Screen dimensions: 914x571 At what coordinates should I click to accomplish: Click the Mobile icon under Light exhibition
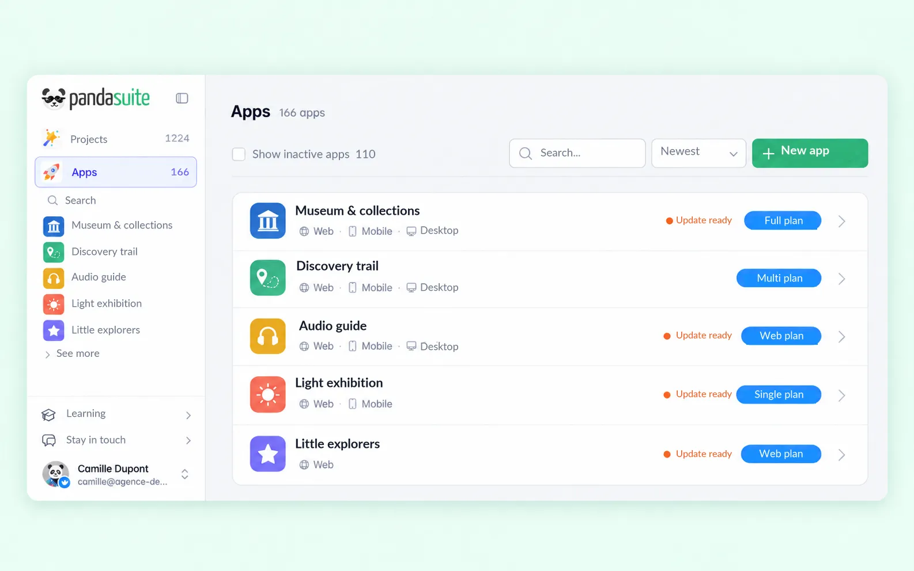click(x=353, y=404)
